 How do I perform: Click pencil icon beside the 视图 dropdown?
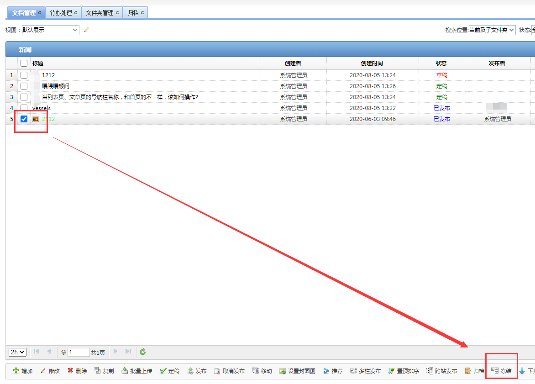86,30
